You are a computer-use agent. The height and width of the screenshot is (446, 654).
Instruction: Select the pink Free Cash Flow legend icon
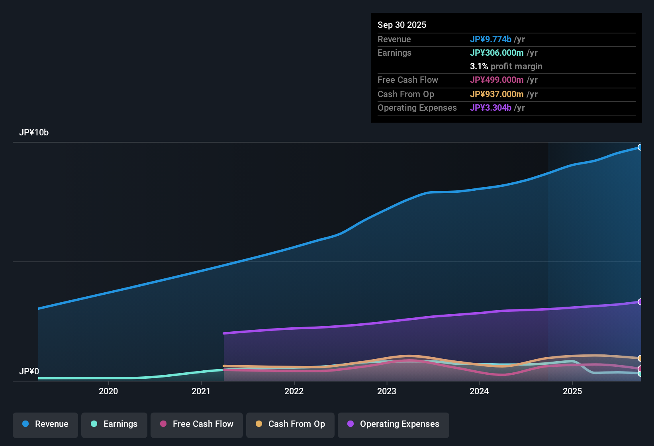click(163, 424)
